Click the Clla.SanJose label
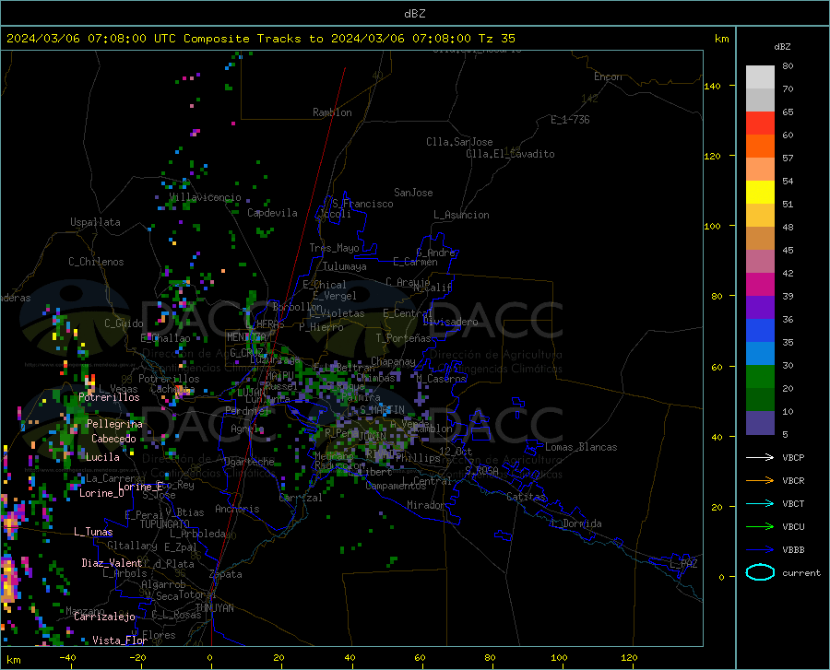830x670 pixels. pos(459,142)
